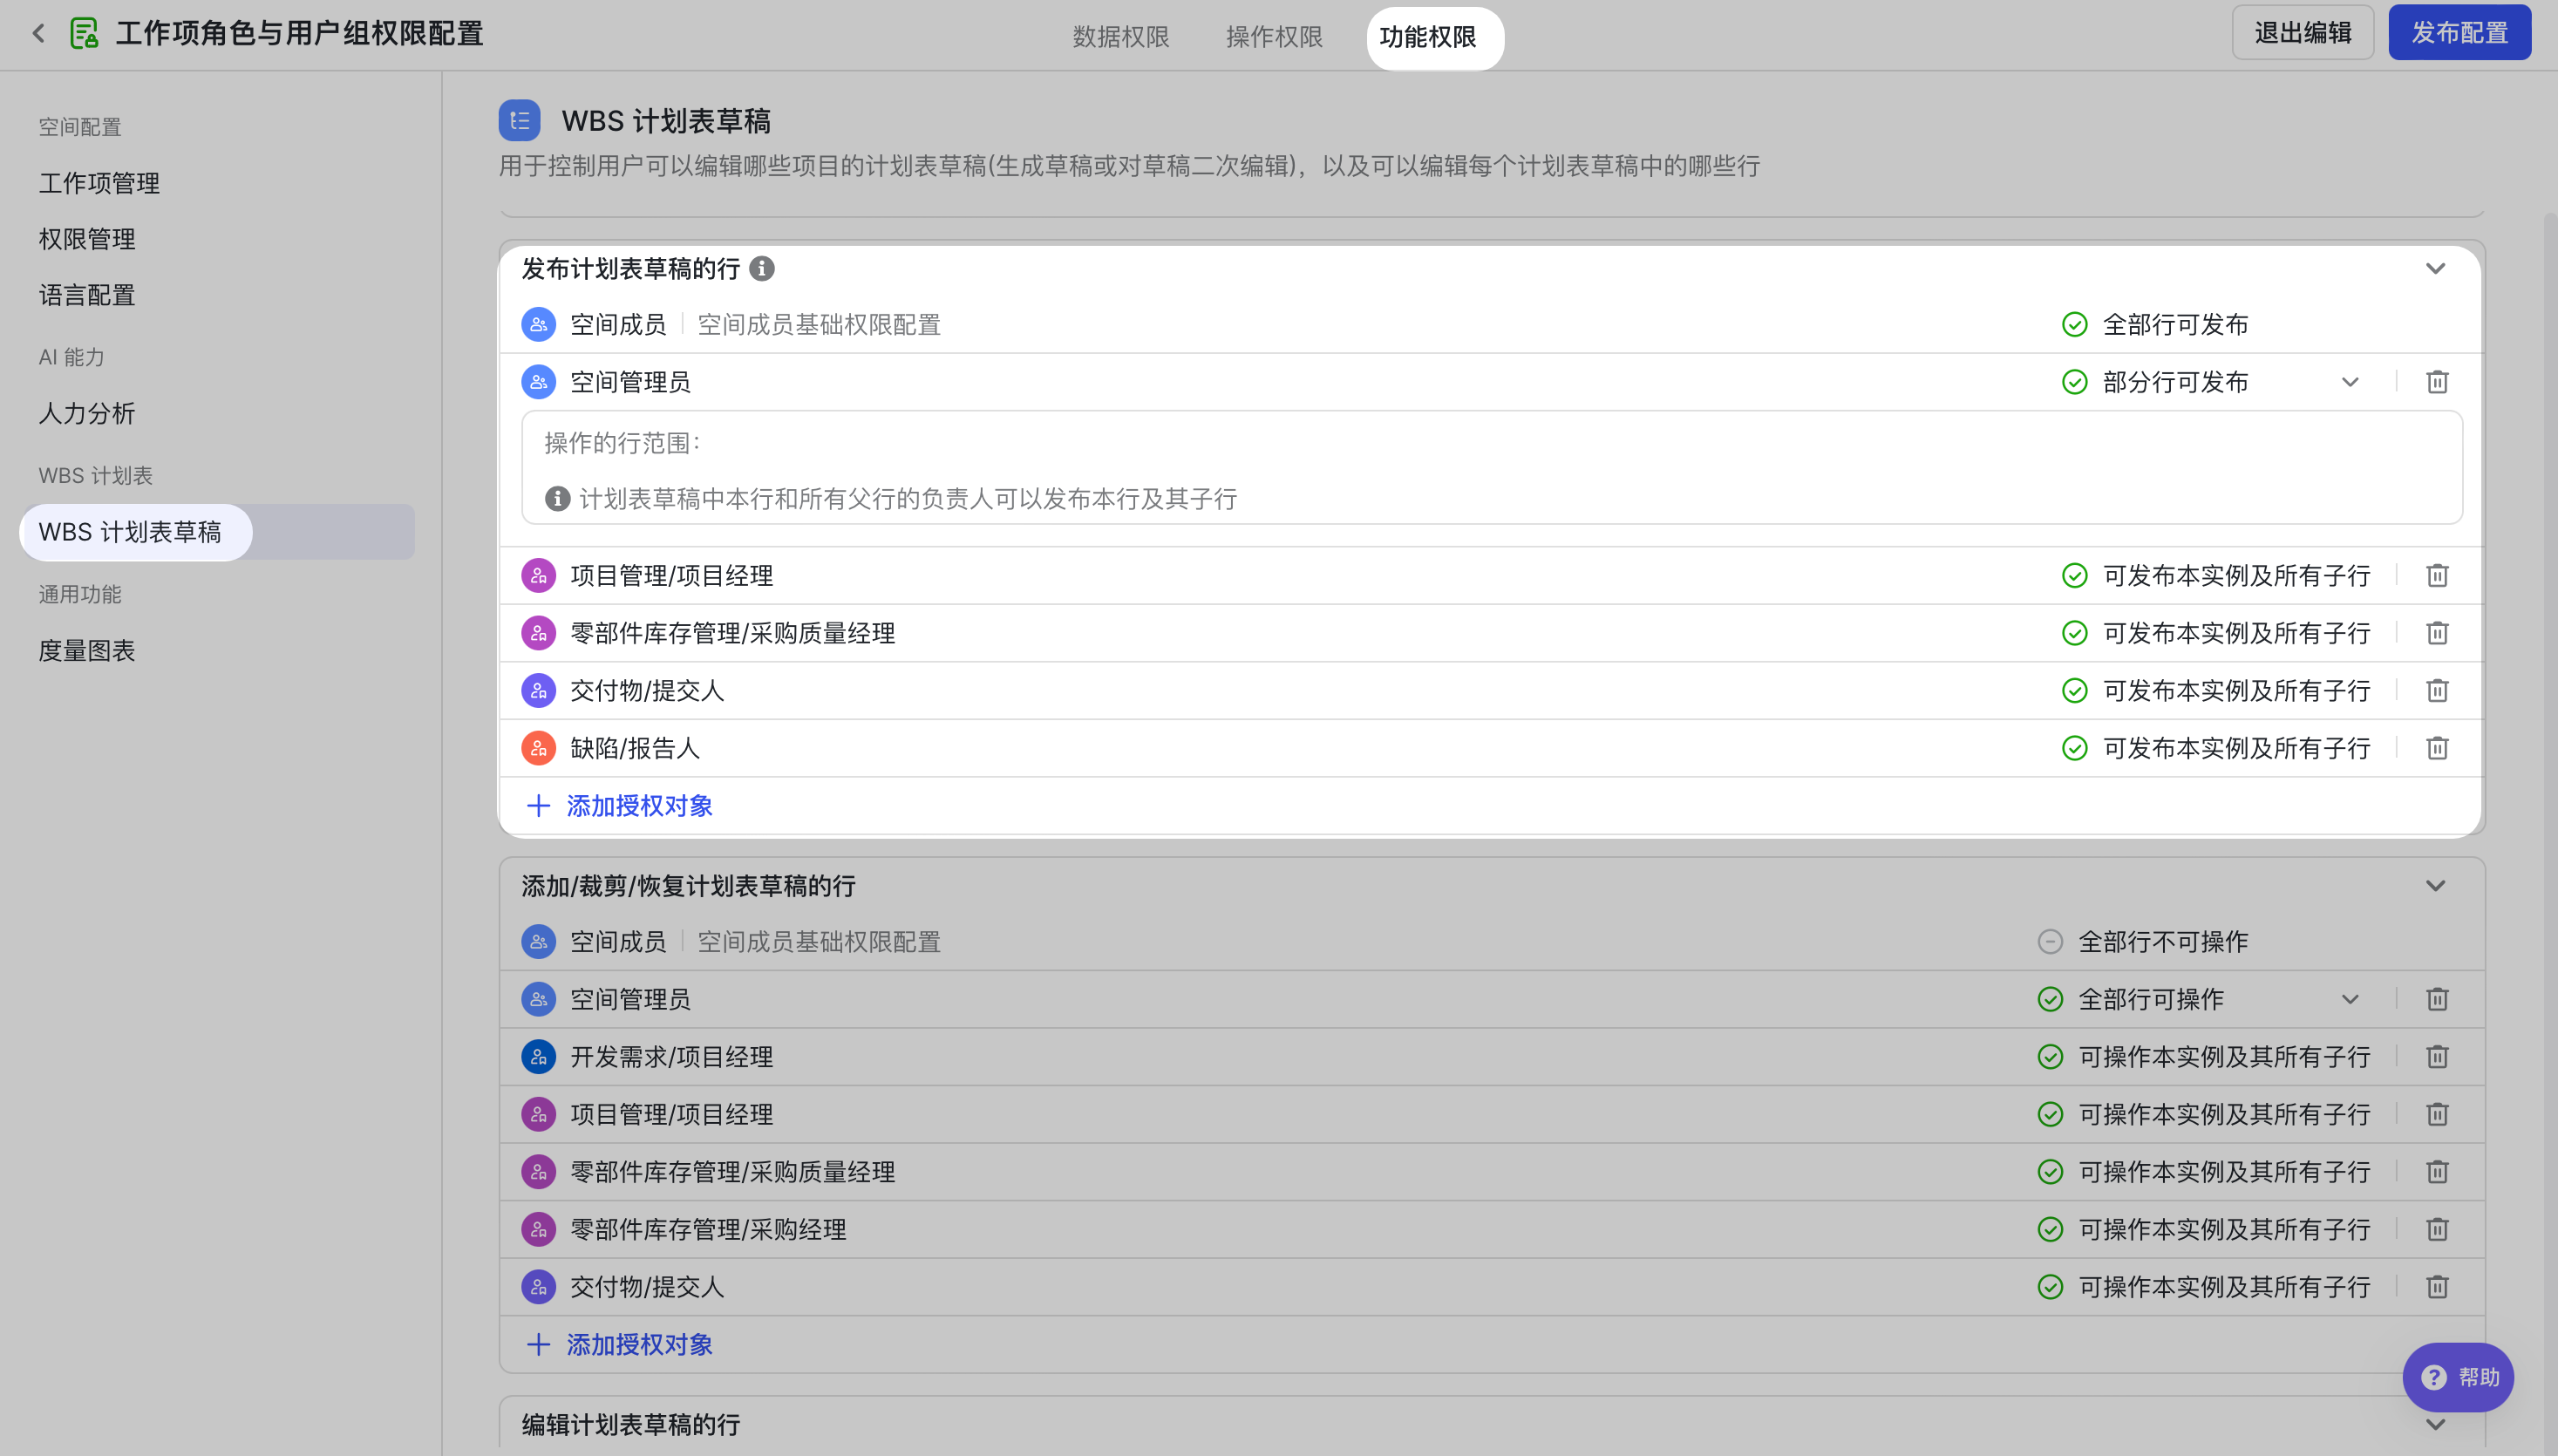Viewport: 2558px width, 1456px height.
Task: Click the 缺陷/报告人 role avatar icon
Action: 539,748
